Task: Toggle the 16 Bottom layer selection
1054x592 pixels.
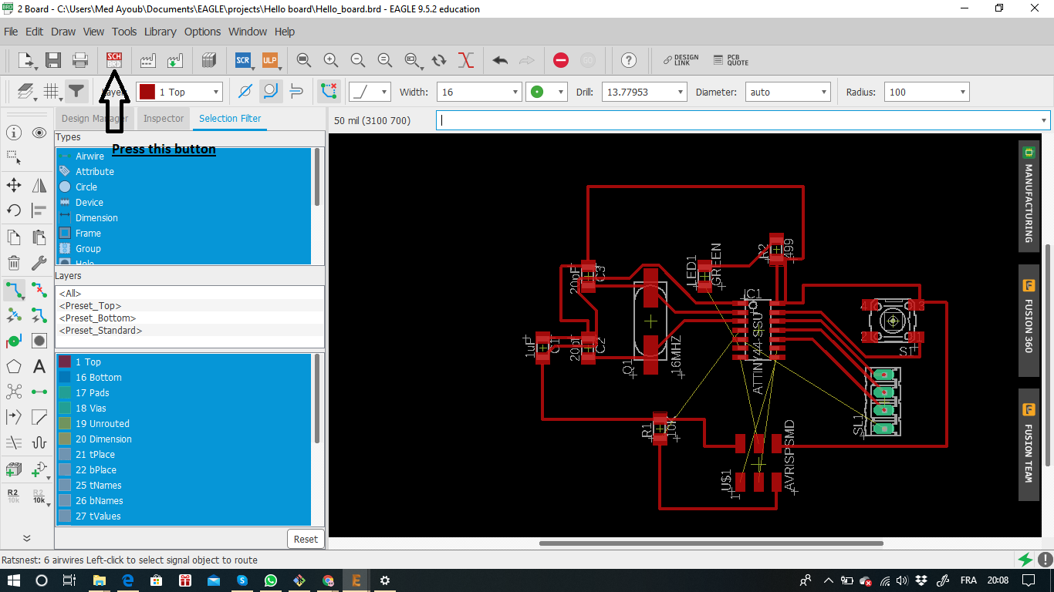Action: [x=98, y=378]
